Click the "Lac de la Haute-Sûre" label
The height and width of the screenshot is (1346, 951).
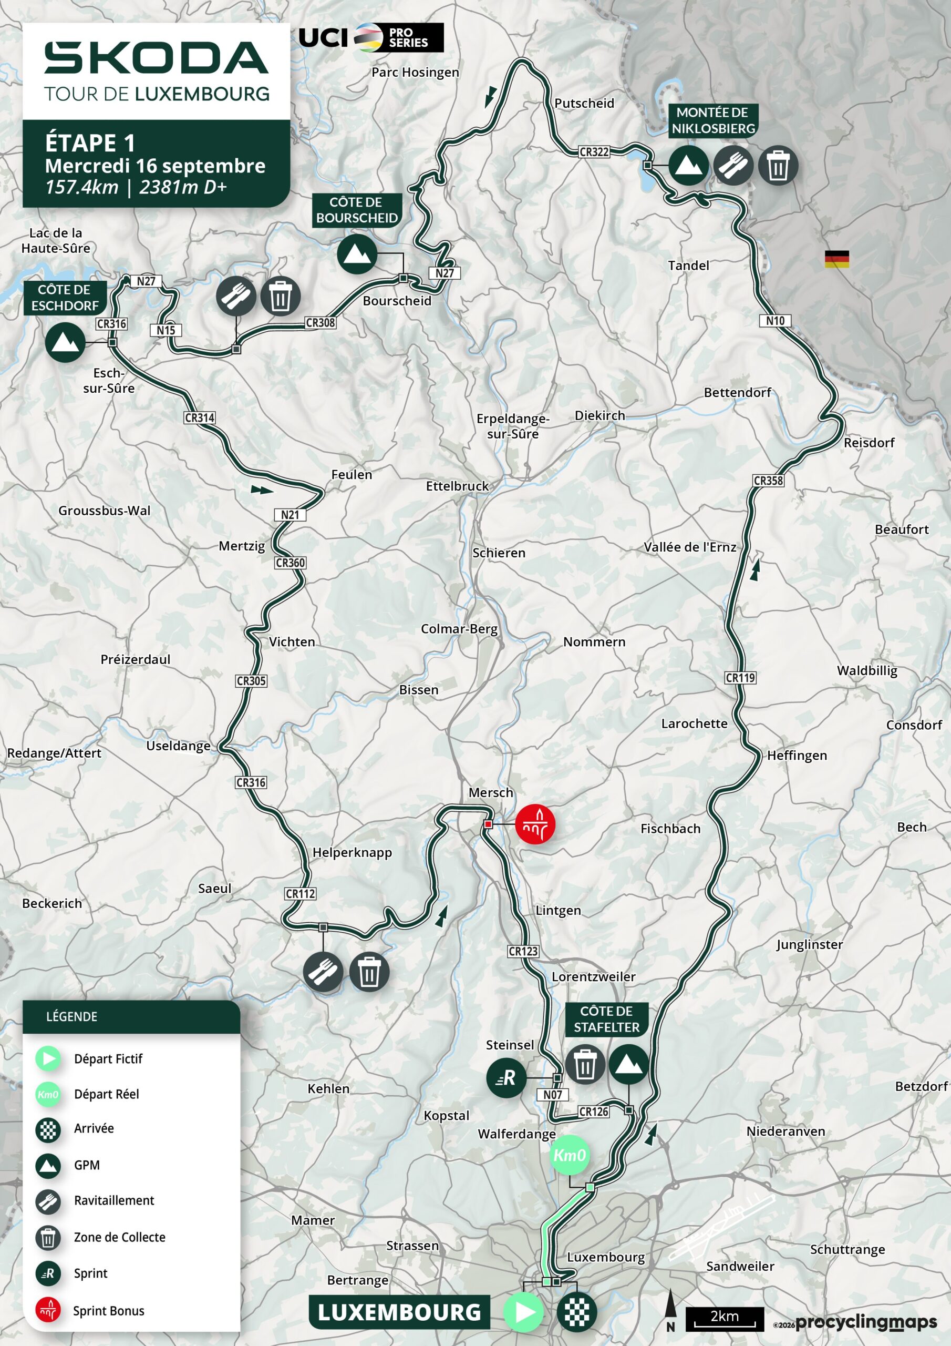(56, 240)
